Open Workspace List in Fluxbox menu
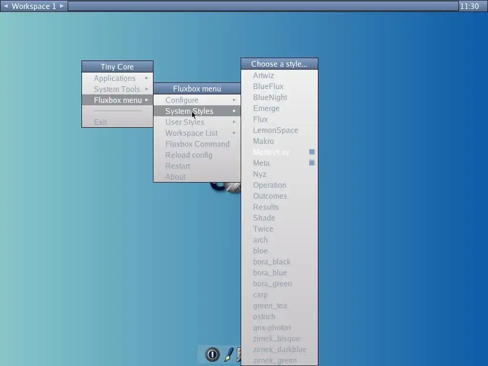Image resolution: width=488 pixels, height=366 pixels. (197, 133)
